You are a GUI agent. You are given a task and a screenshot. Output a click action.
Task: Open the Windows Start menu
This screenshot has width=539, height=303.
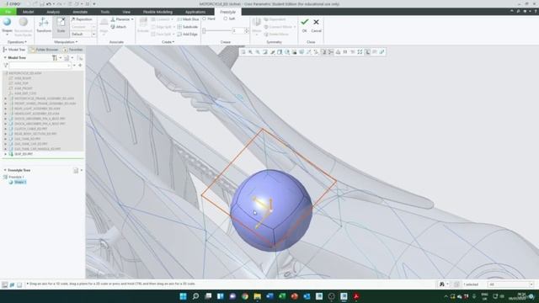click(x=184, y=296)
